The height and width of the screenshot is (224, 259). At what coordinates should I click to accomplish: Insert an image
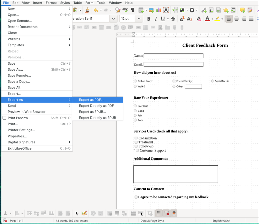(x=151, y=10)
